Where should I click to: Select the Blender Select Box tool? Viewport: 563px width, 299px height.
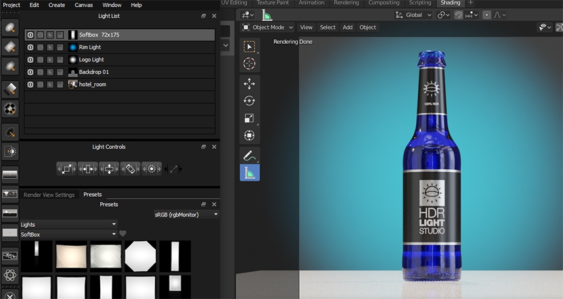tap(249, 47)
